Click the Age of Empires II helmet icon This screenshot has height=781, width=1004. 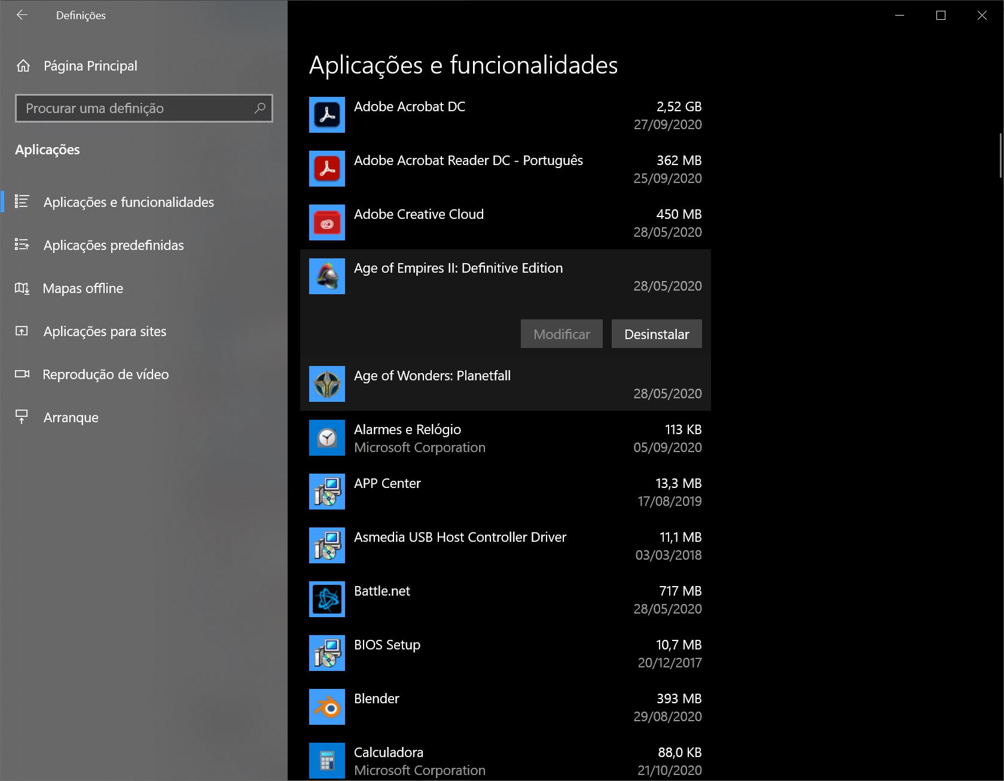coord(327,276)
